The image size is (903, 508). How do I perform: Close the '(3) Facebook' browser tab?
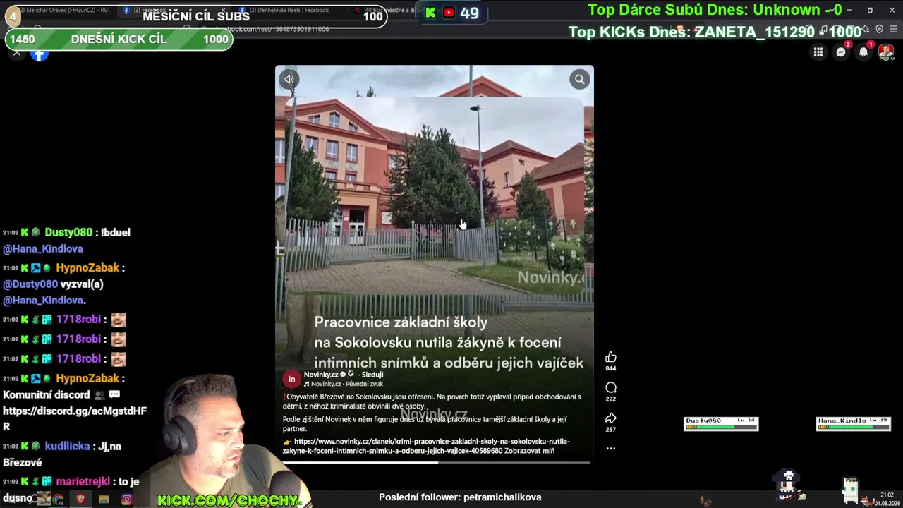pos(225,11)
